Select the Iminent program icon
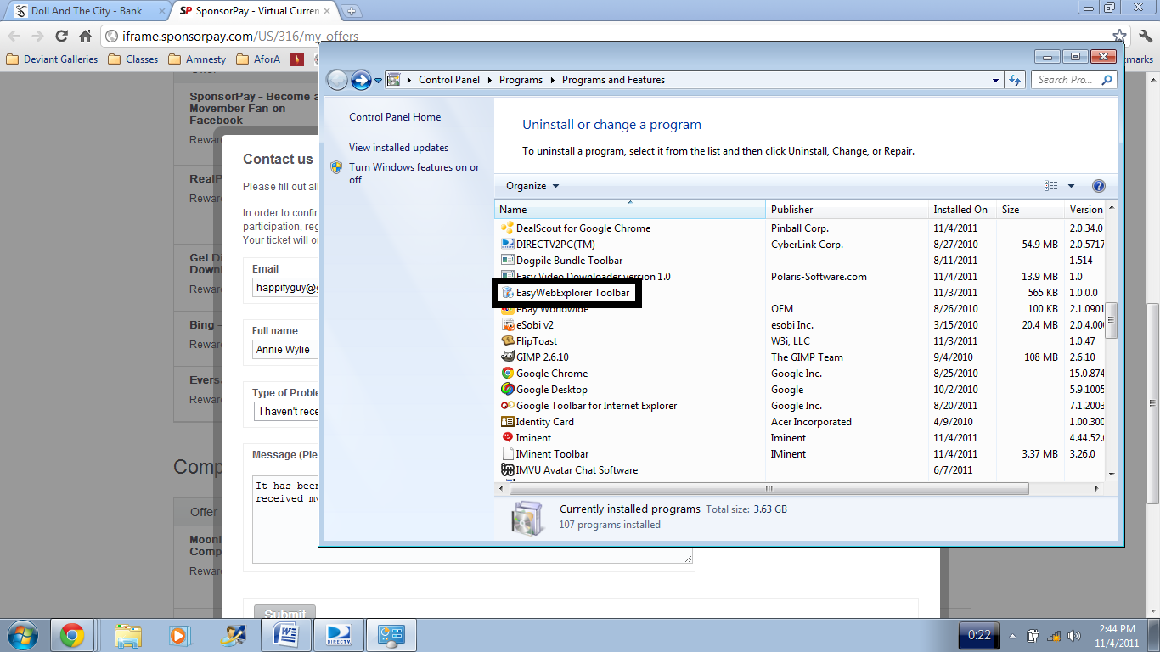The image size is (1160, 652). [508, 438]
